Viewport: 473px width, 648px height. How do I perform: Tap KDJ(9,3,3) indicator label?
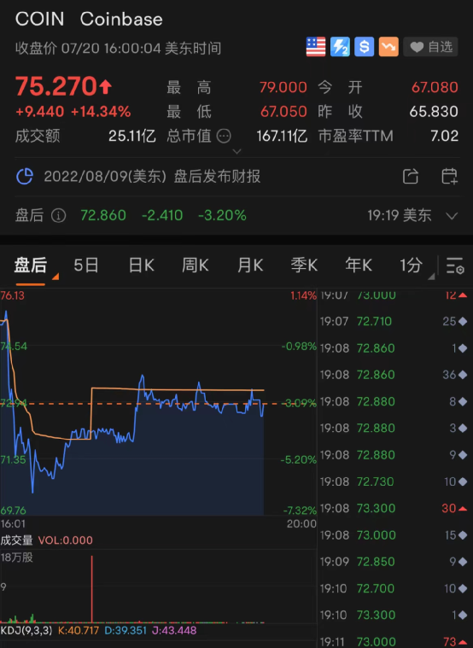pos(26,630)
